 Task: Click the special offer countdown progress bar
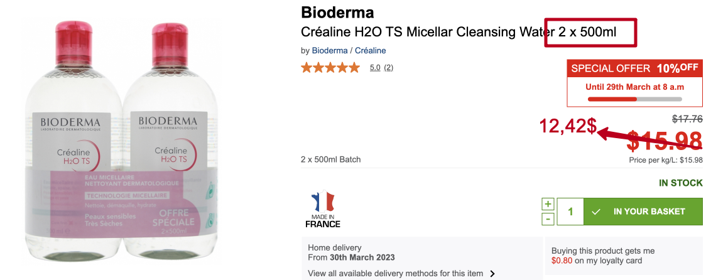[x=634, y=99]
